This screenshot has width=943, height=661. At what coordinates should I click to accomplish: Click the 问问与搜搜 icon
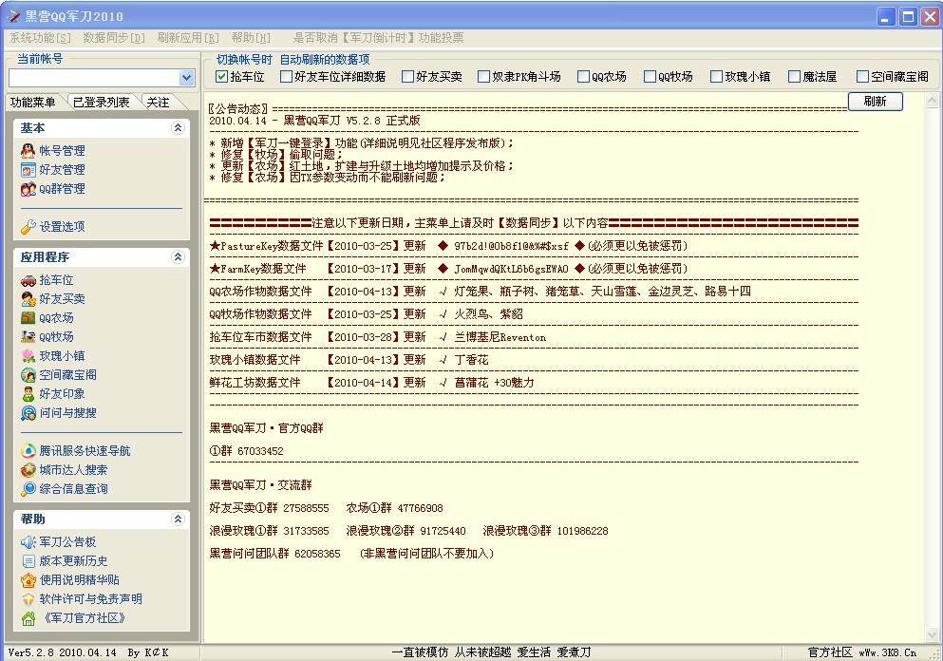click(x=28, y=413)
